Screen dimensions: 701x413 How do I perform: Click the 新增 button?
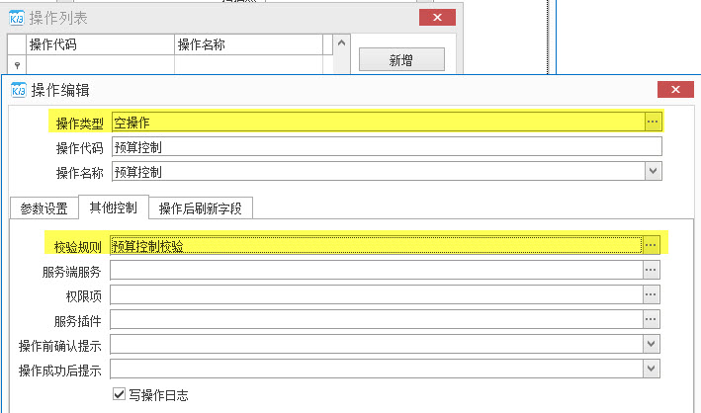(x=400, y=60)
